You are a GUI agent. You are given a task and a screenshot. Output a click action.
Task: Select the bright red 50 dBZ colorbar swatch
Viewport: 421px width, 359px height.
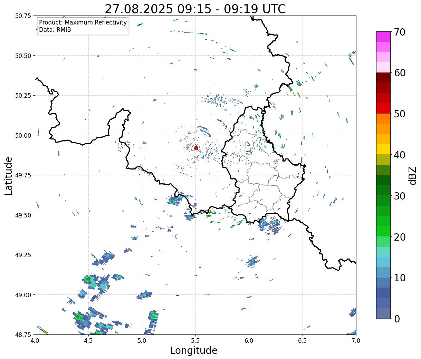pos(383,108)
